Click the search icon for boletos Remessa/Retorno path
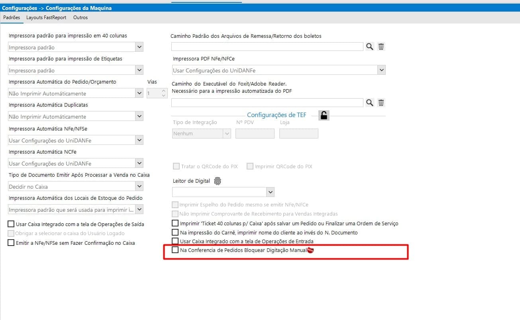Screen dimensions: 520x320 pos(370,47)
